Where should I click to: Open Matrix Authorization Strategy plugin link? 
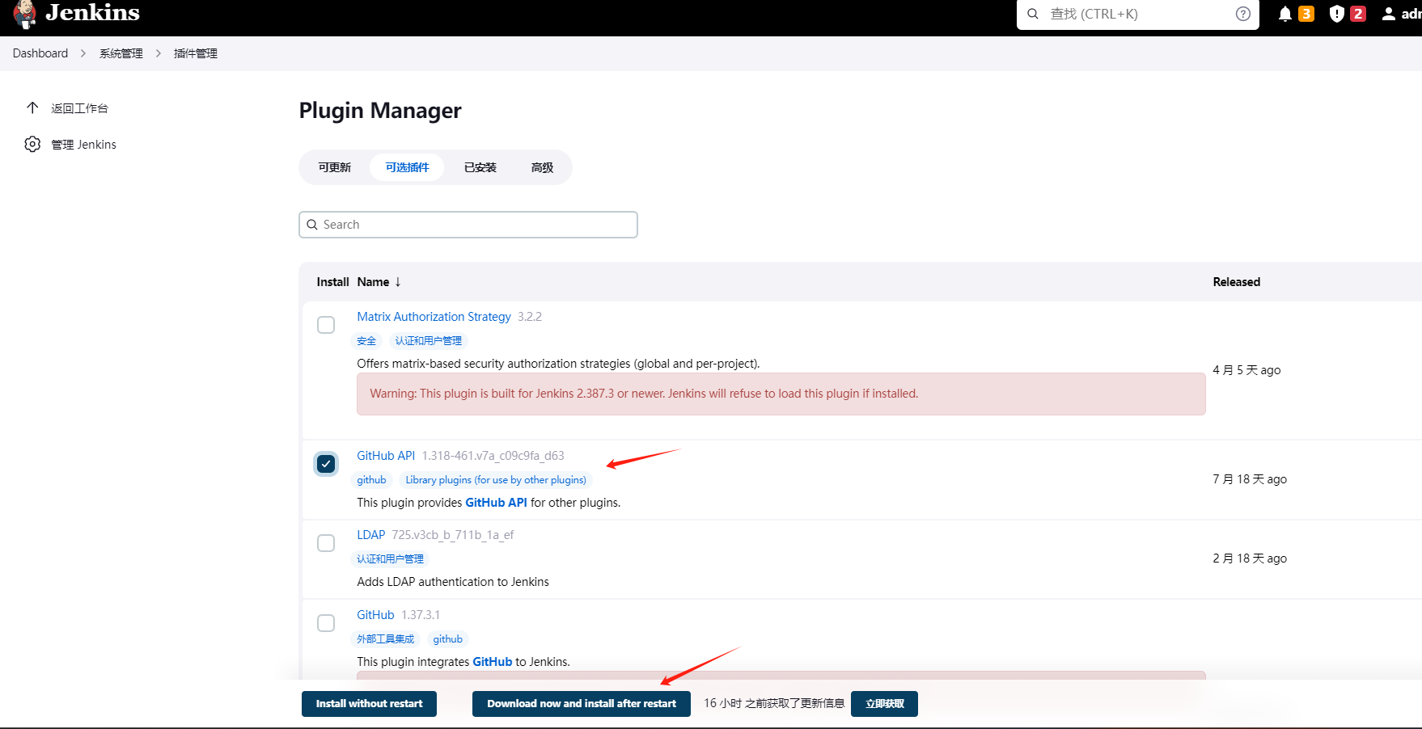[x=434, y=317]
